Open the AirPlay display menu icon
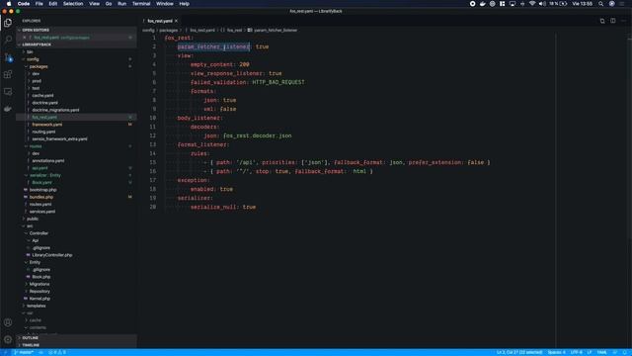This screenshot has height=356, width=632. click(x=513, y=4)
